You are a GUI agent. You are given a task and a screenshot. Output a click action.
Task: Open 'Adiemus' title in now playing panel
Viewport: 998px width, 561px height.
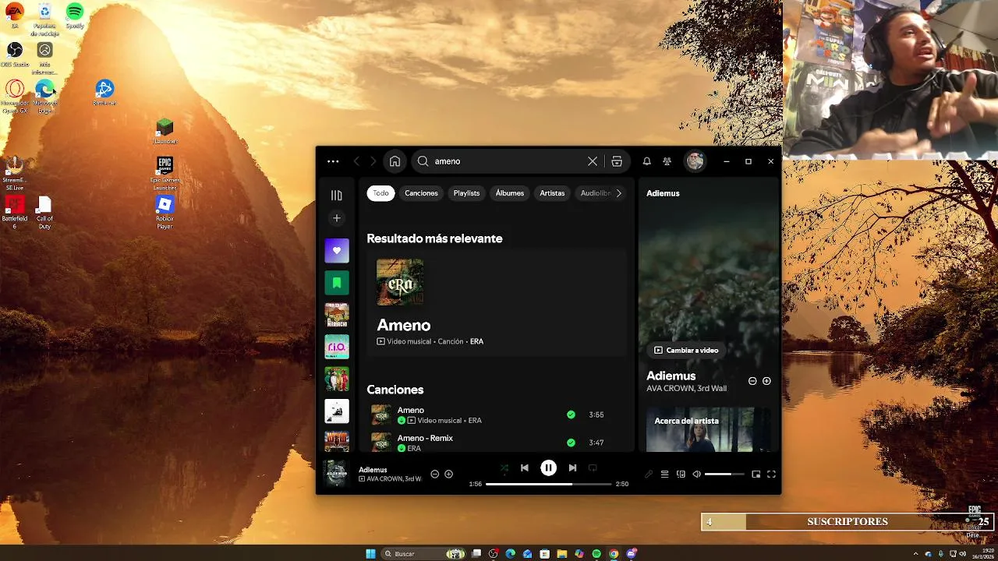671,376
